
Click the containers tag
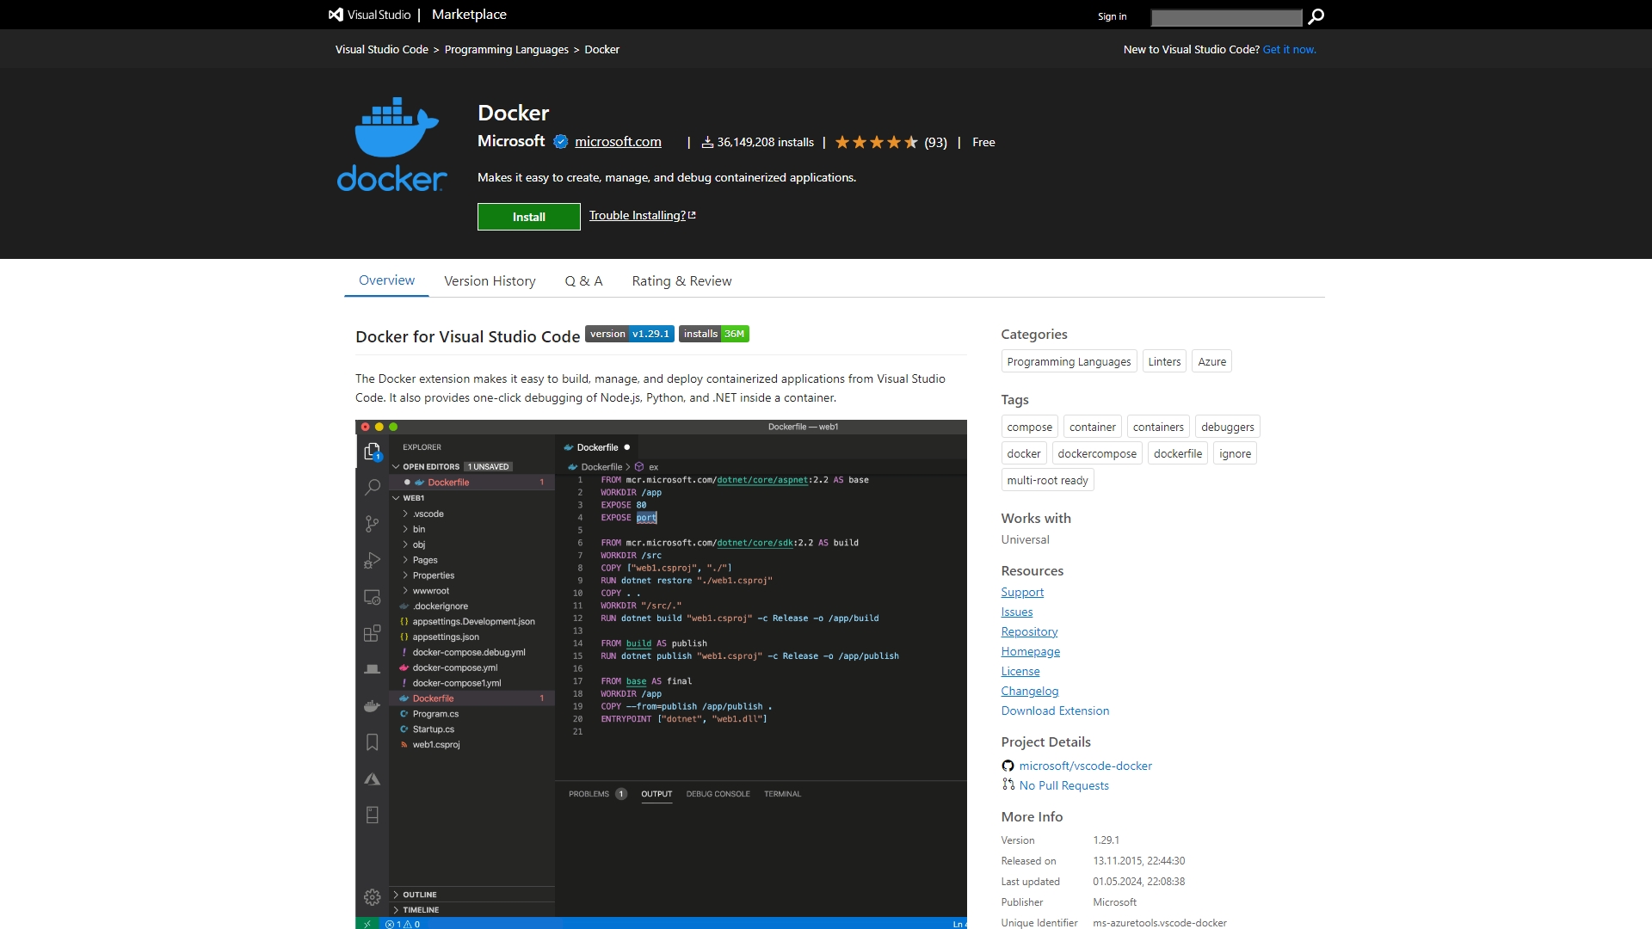(x=1158, y=427)
